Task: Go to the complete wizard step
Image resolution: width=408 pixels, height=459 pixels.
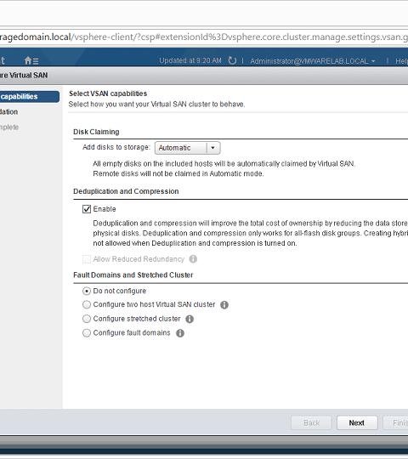Action: 9,127
